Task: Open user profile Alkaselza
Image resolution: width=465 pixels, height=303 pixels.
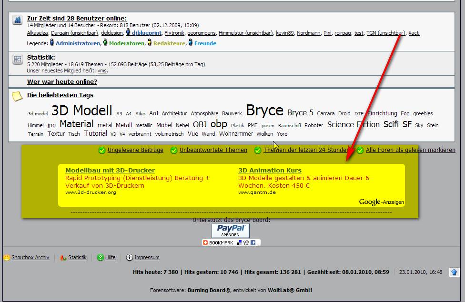Action: click(37, 33)
